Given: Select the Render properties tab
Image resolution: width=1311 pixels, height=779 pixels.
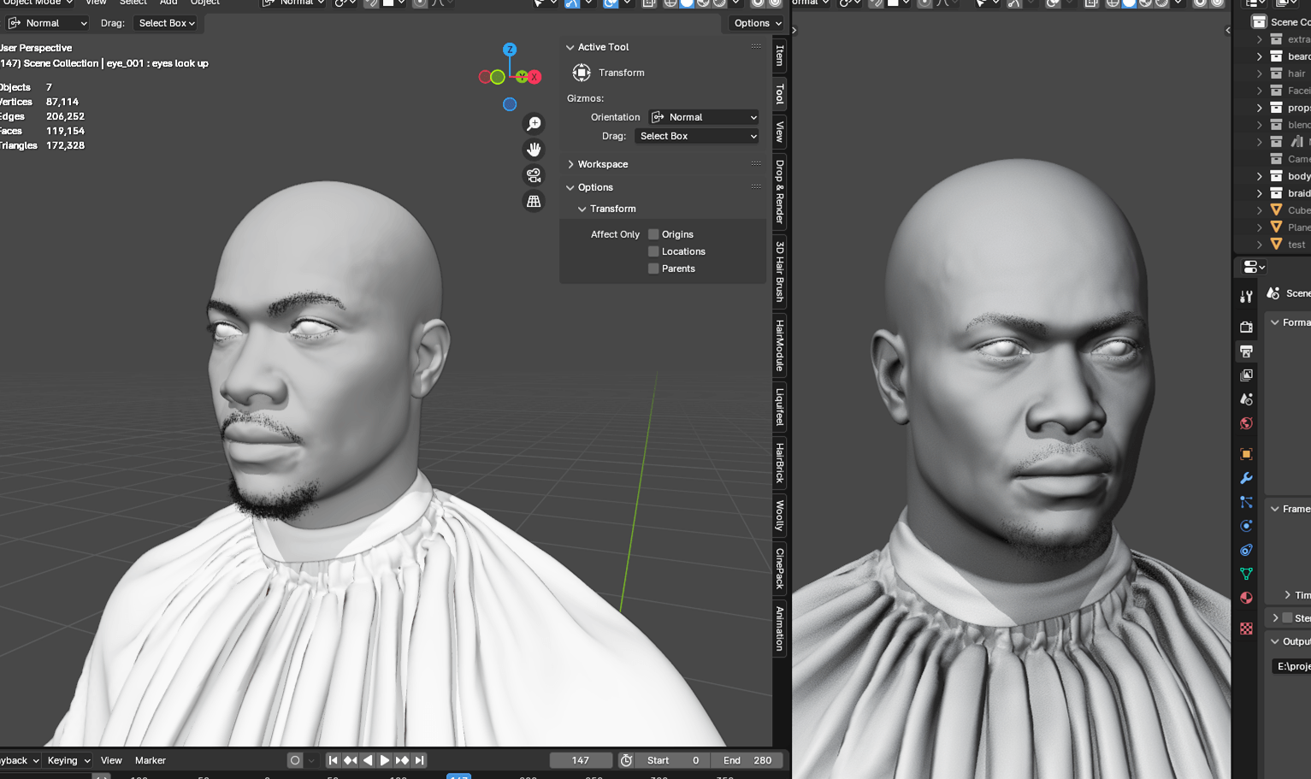Looking at the screenshot, I should click(x=1245, y=327).
